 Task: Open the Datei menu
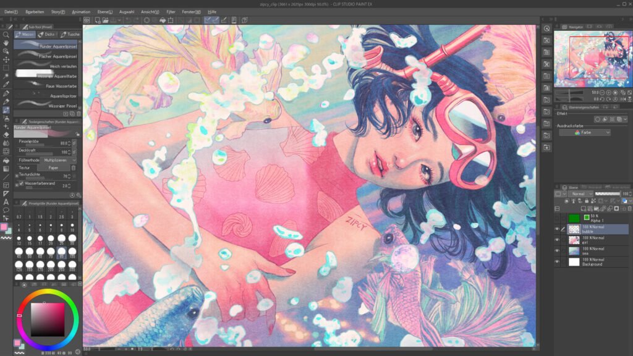11,12
